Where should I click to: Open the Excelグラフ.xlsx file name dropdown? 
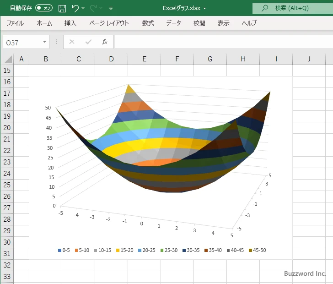point(205,9)
